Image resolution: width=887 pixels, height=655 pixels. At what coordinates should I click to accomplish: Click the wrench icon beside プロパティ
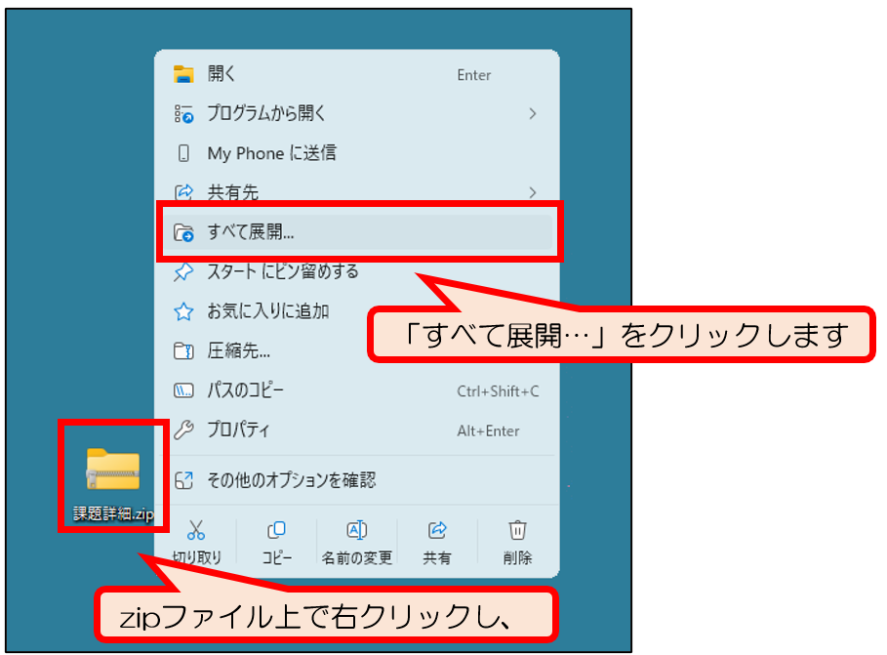pos(183,430)
